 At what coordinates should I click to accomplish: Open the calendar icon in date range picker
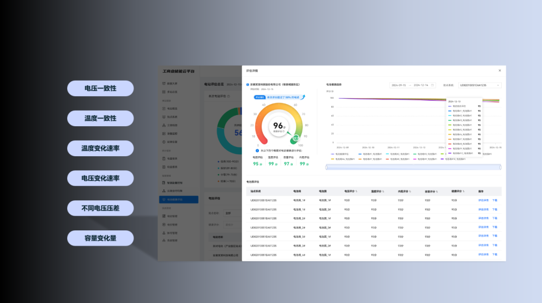point(433,85)
